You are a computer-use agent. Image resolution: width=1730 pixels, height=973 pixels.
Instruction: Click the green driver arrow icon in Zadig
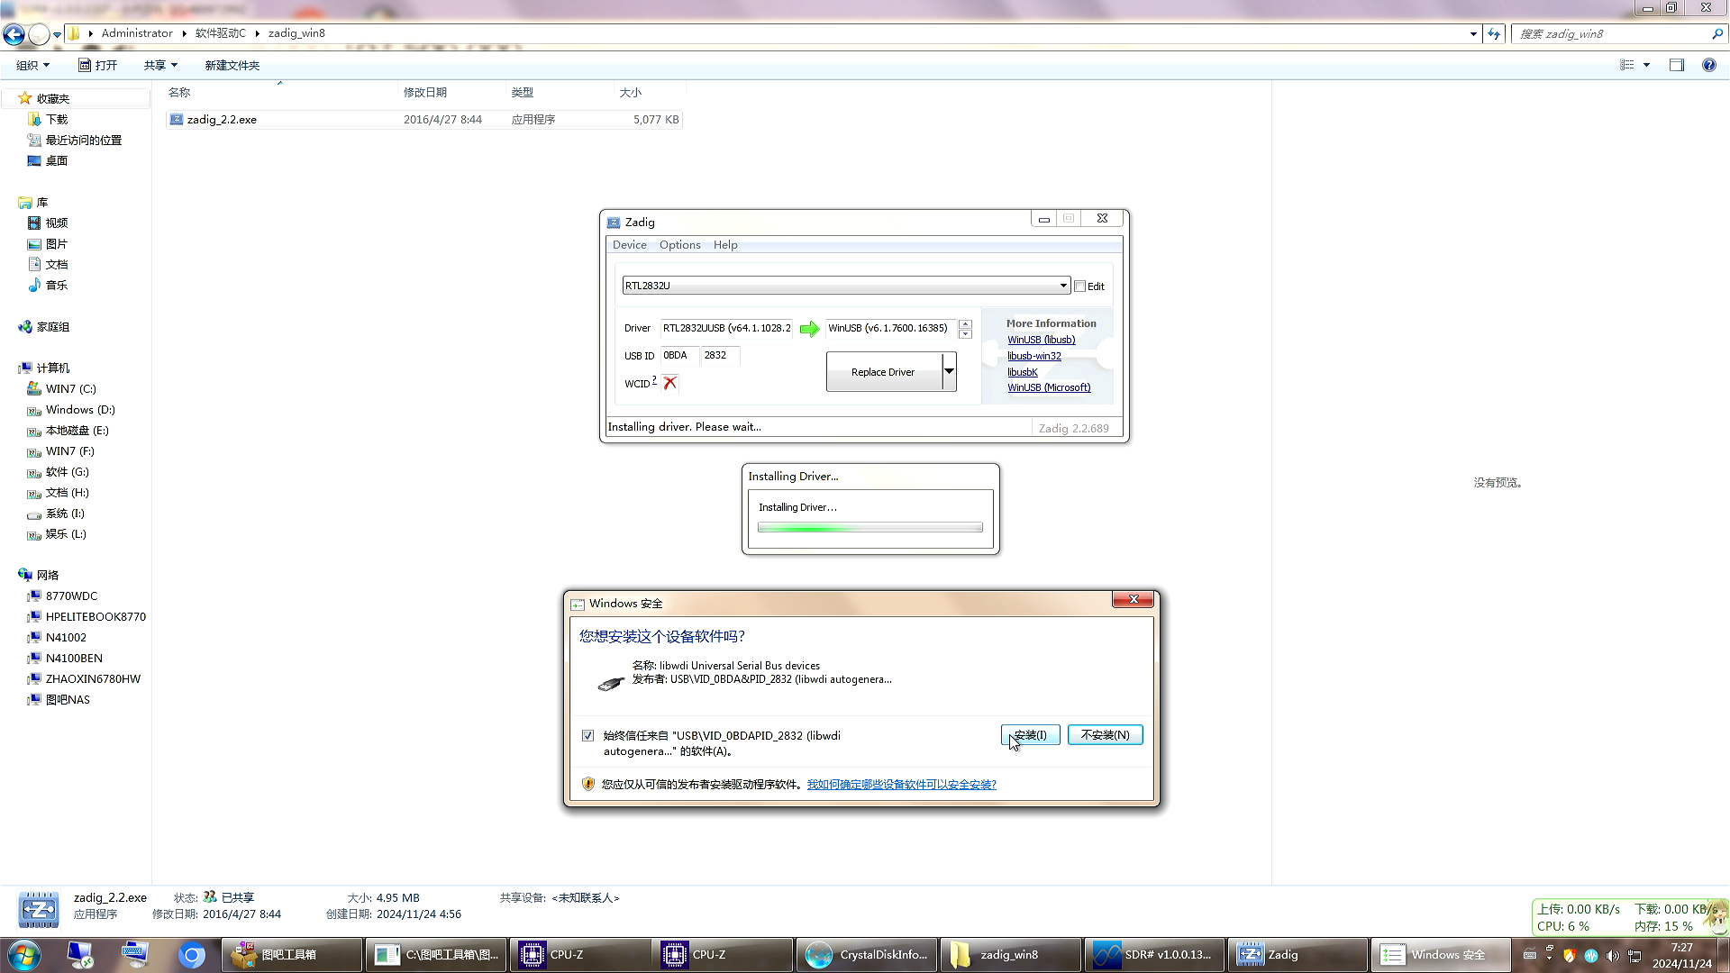pyautogui.click(x=809, y=329)
